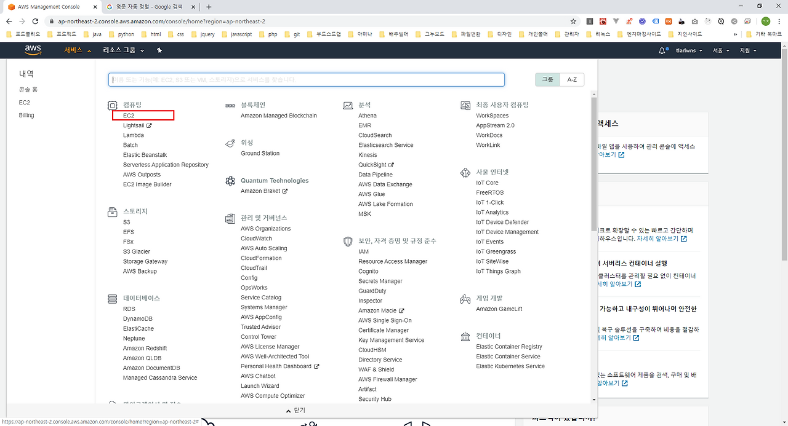The width and height of the screenshot is (788, 426).
Task: Open Billing from the history sidebar
Action: tap(26, 116)
